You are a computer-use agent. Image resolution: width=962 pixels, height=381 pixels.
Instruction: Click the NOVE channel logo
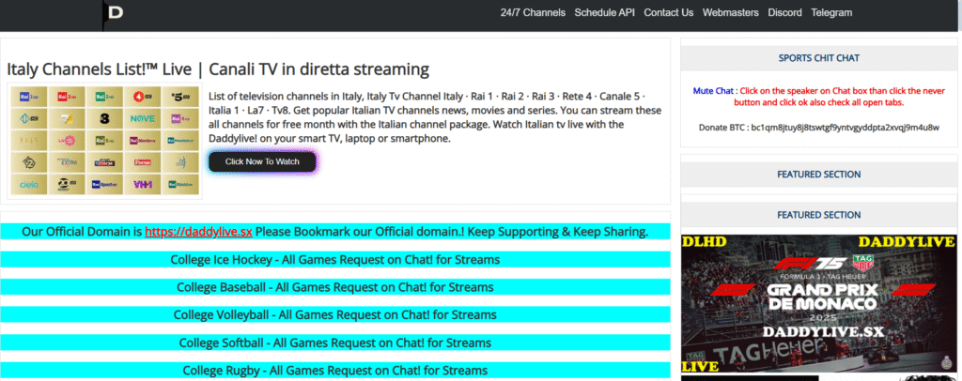[x=143, y=118]
